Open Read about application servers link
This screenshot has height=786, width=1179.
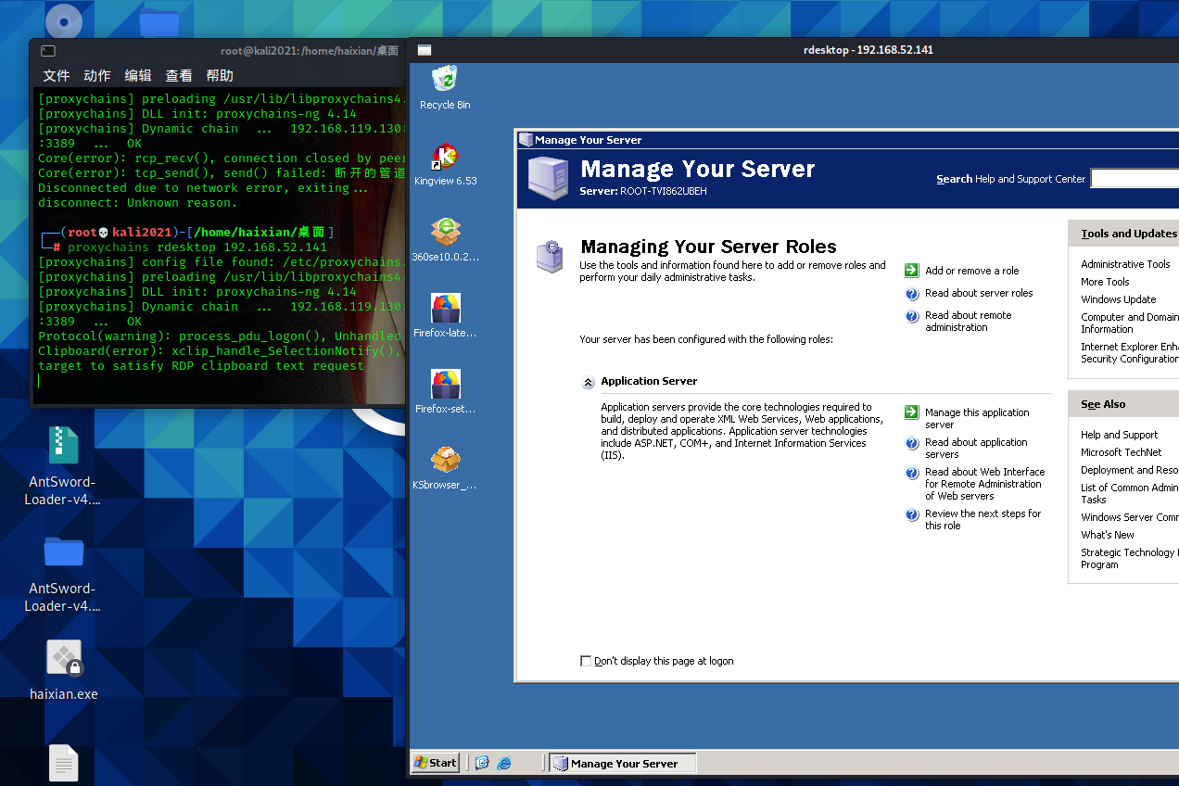coord(976,449)
